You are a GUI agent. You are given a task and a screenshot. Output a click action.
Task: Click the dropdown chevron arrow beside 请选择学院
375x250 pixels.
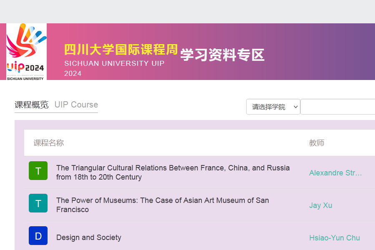tap(296, 107)
